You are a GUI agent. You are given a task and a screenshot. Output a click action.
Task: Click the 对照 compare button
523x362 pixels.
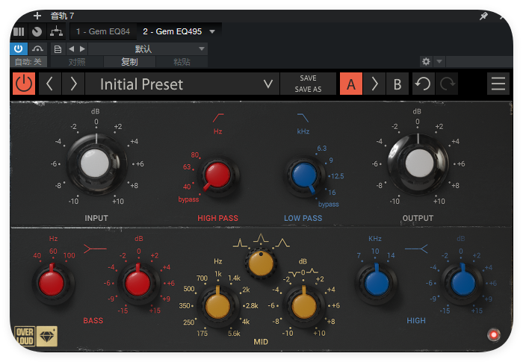pyautogui.click(x=77, y=62)
